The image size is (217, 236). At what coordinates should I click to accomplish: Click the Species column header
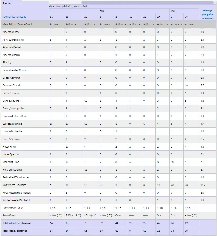pyautogui.click(x=7, y=3)
